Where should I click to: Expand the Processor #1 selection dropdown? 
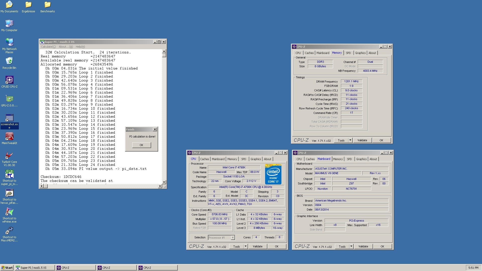pos(233,237)
